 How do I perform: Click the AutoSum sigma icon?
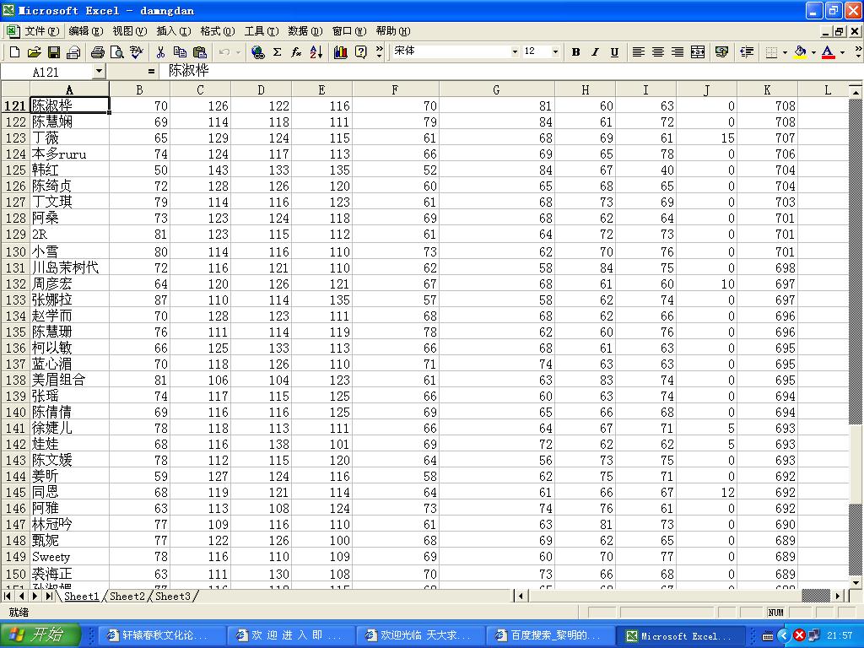click(x=277, y=52)
